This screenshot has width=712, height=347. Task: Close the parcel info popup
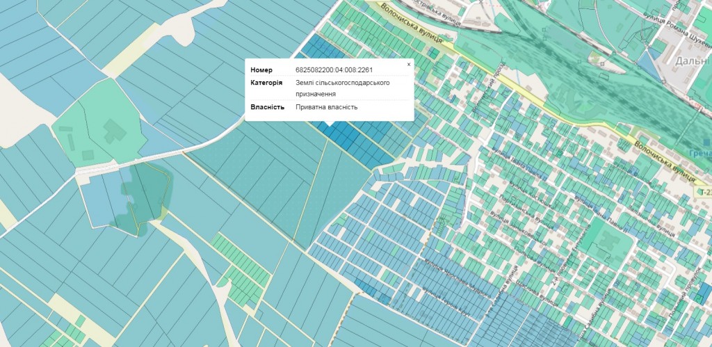click(x=408, y=64)
